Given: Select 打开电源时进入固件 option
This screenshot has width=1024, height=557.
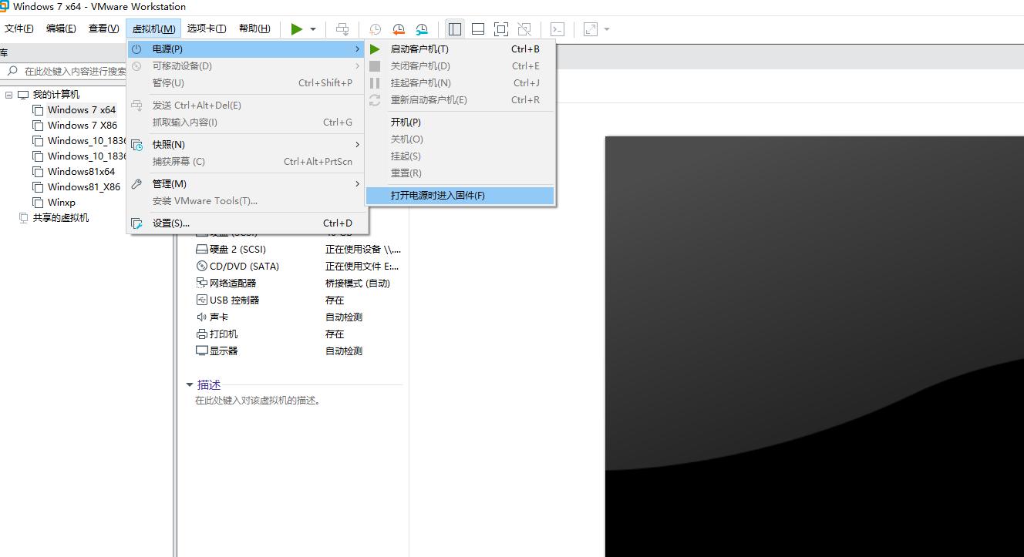Looking at the screenshot, I should pyautogui.click(x=440, y=195).
